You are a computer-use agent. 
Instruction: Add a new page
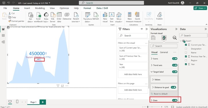pos(43,102)
